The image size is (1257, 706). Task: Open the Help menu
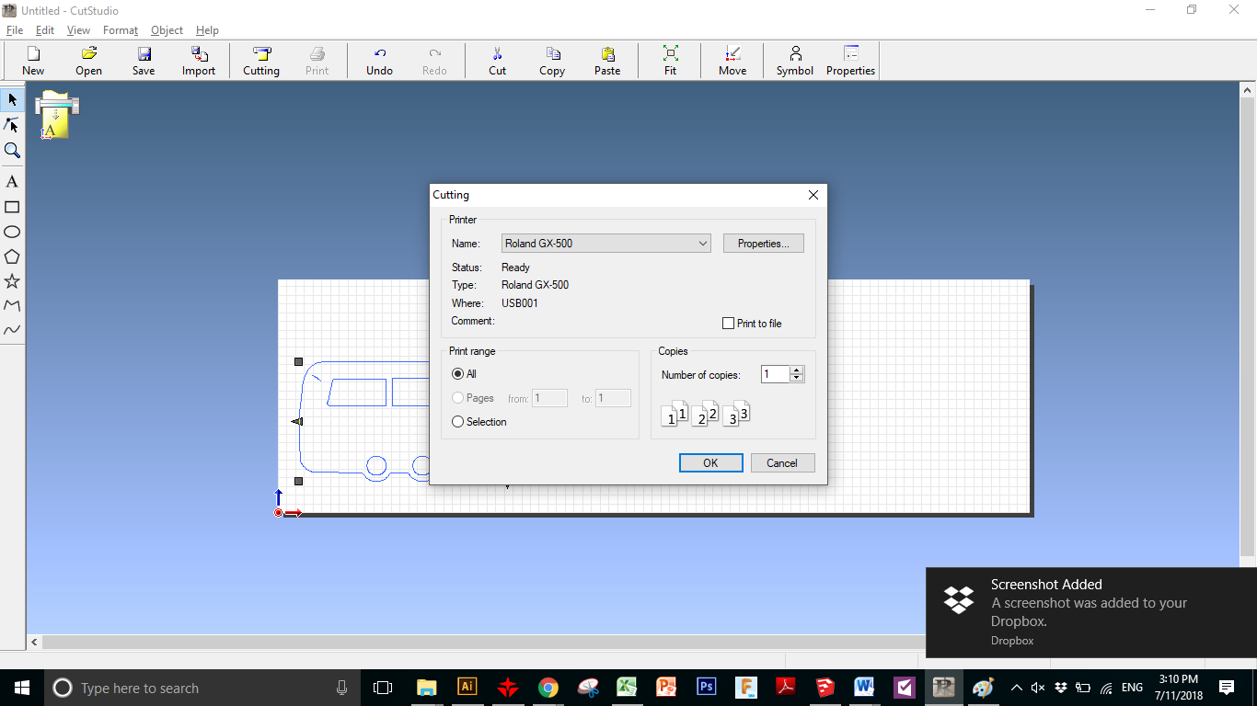(x=207, y=30)
